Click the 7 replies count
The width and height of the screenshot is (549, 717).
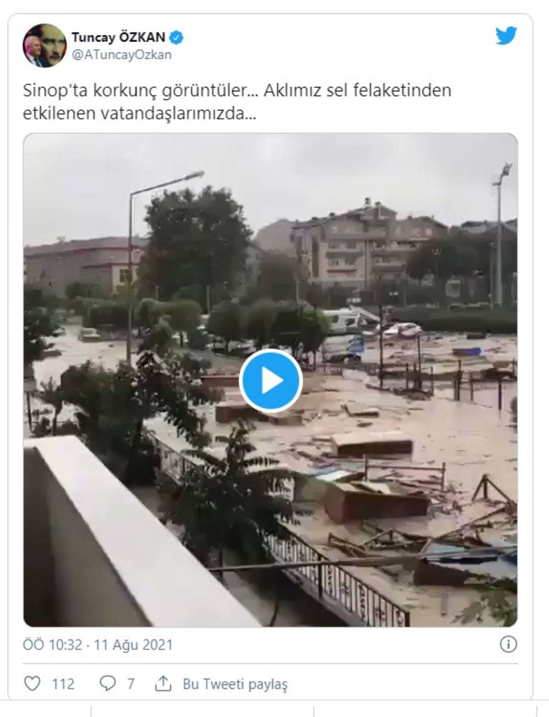tap(131, 684)
